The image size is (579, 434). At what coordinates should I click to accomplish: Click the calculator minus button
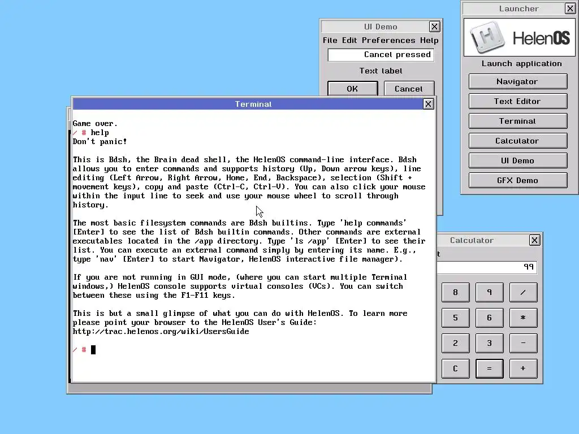523,343
